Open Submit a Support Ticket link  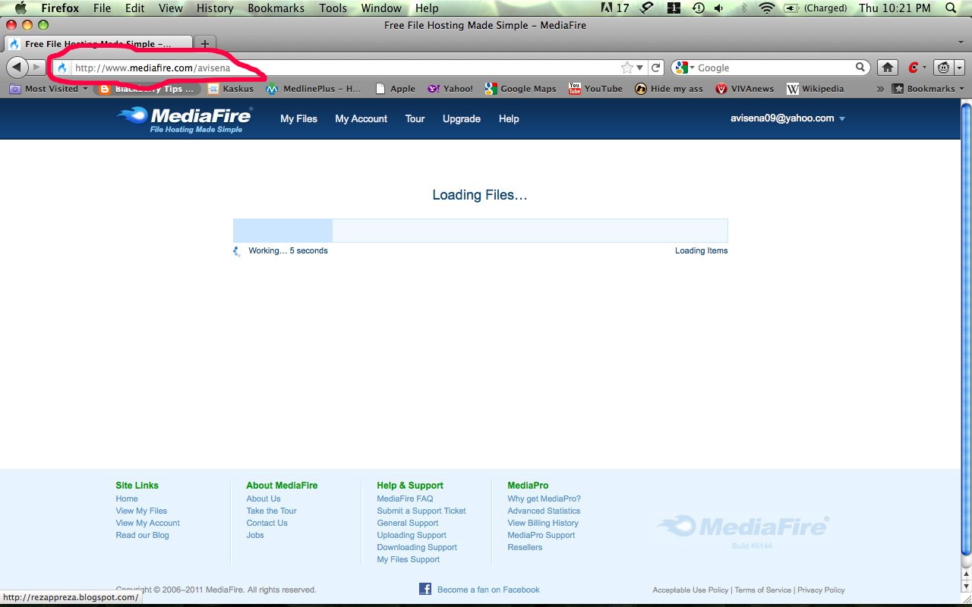tap(421, 511)
